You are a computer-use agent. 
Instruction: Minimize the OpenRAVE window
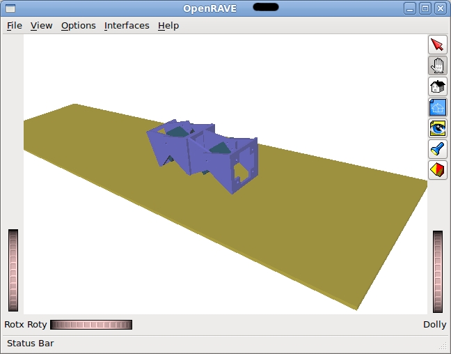pyautogui.click(x=411, y=8)
